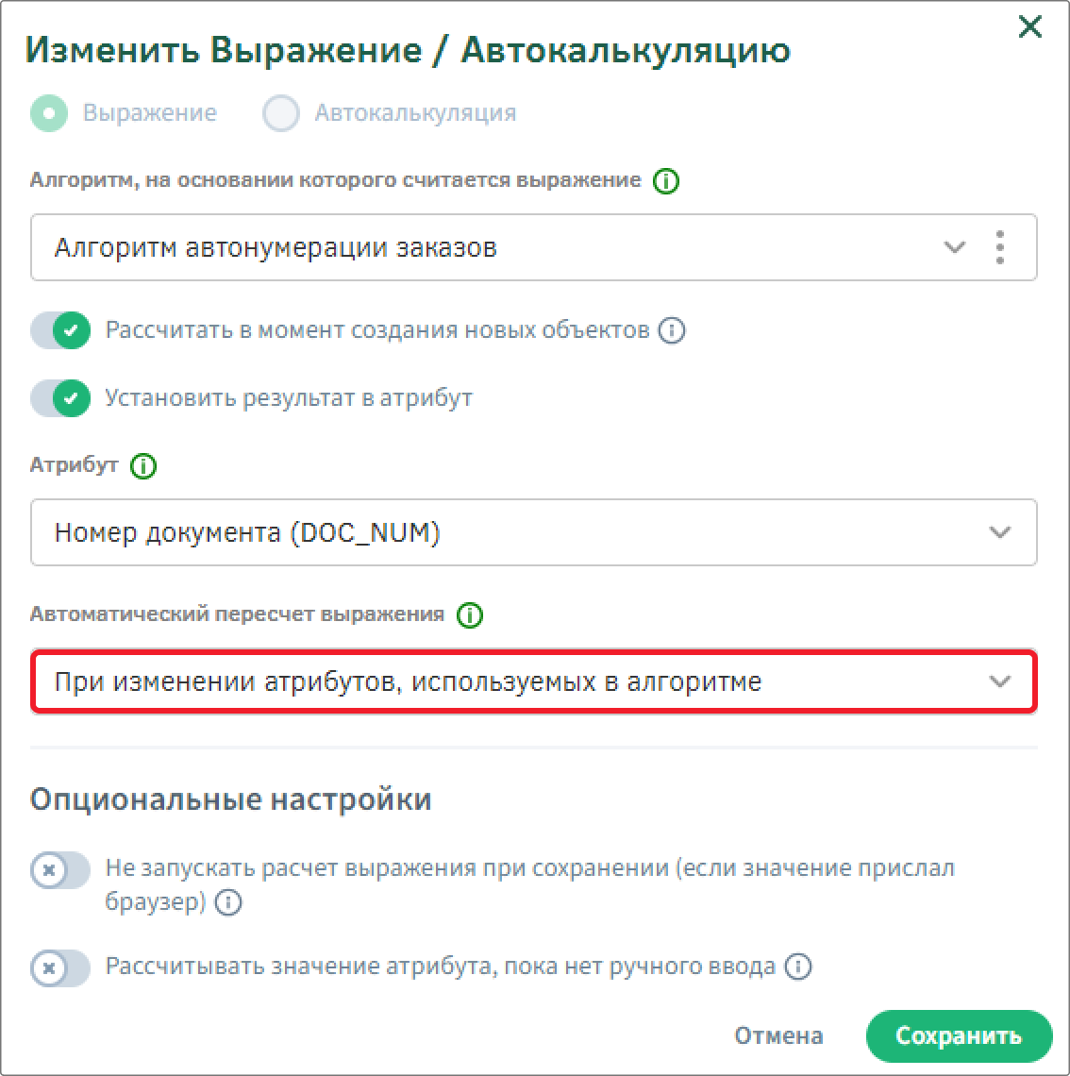Toggle 'Рассчитать в момент создания новых объектов'
1070x1076 pixels.
click(60, 330)
